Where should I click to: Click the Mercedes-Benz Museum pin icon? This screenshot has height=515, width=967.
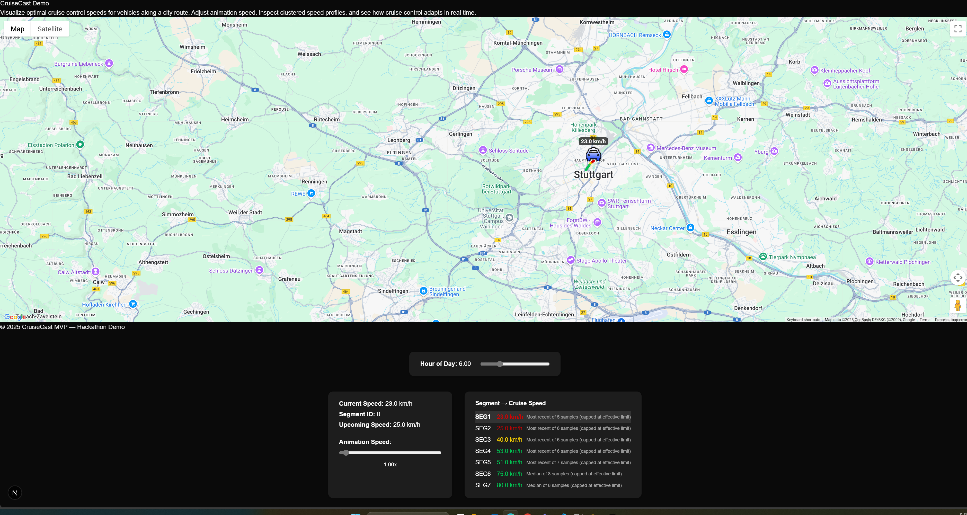[651, 147]
